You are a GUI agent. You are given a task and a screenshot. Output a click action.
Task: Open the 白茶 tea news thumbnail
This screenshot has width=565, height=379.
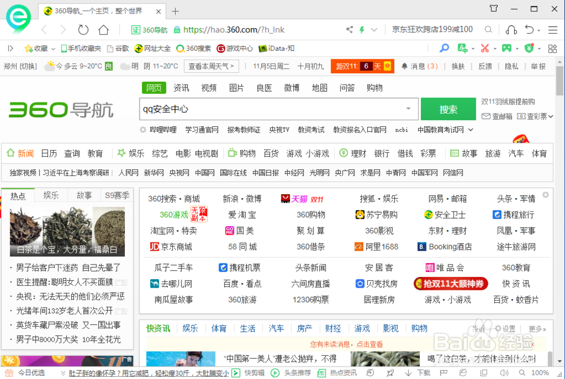pyautogui.click(x=67, y=232)
